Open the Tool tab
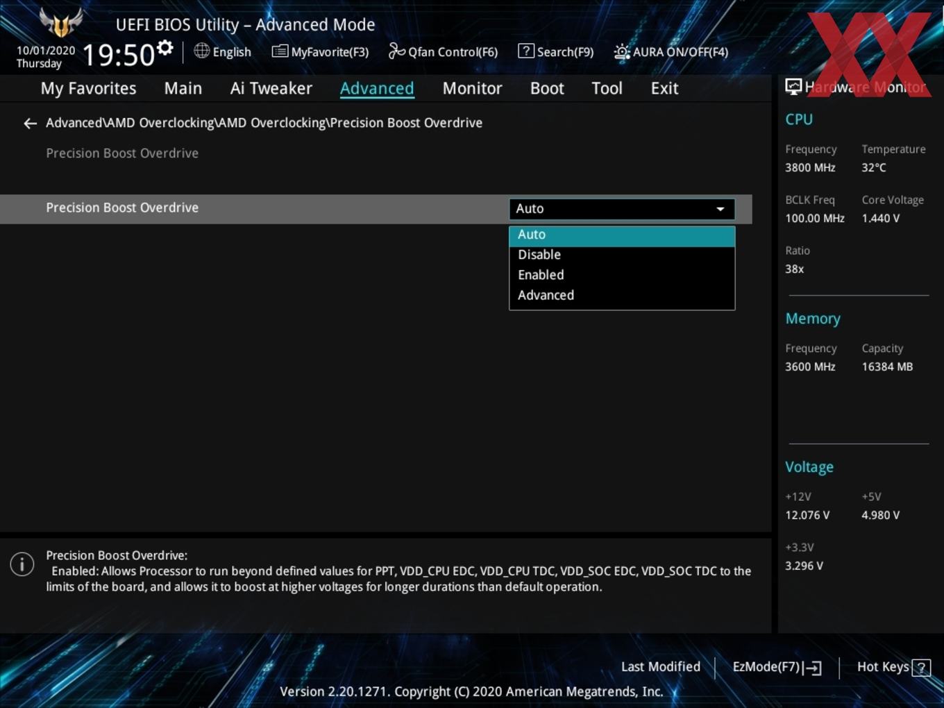This screenshot has width=944, height=708. click(x=607, y=88)
